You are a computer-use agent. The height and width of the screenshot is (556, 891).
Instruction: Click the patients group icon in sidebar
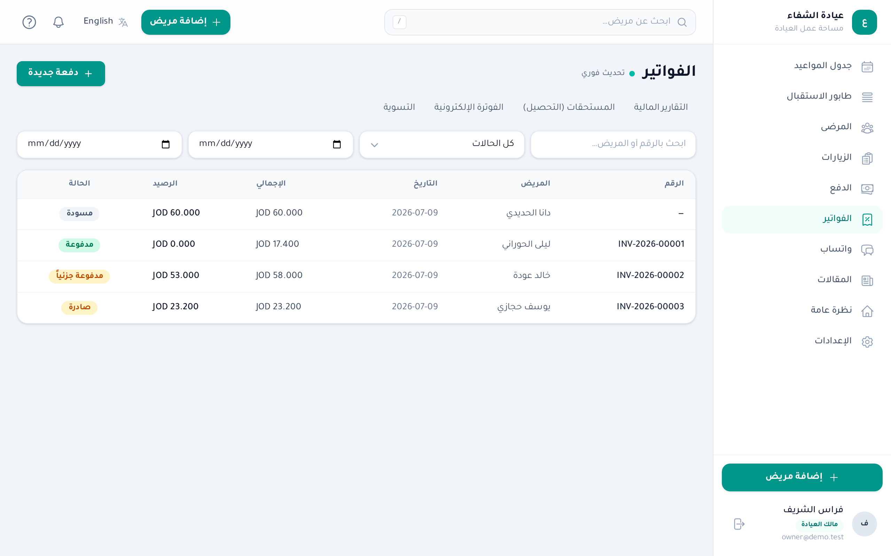pyautogui.click(x=867, y=128)
